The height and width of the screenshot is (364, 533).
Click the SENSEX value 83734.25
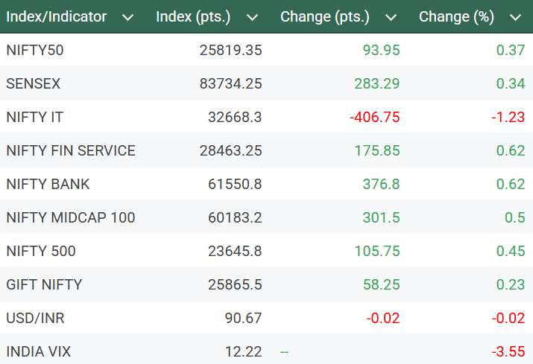click(x=231, y=83)
